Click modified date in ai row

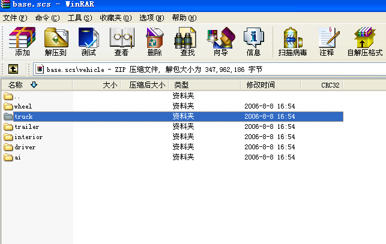pos(270,157)
